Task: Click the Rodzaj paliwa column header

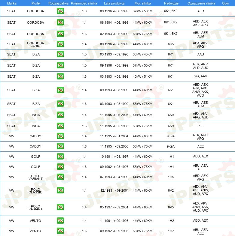Action: 58,3
